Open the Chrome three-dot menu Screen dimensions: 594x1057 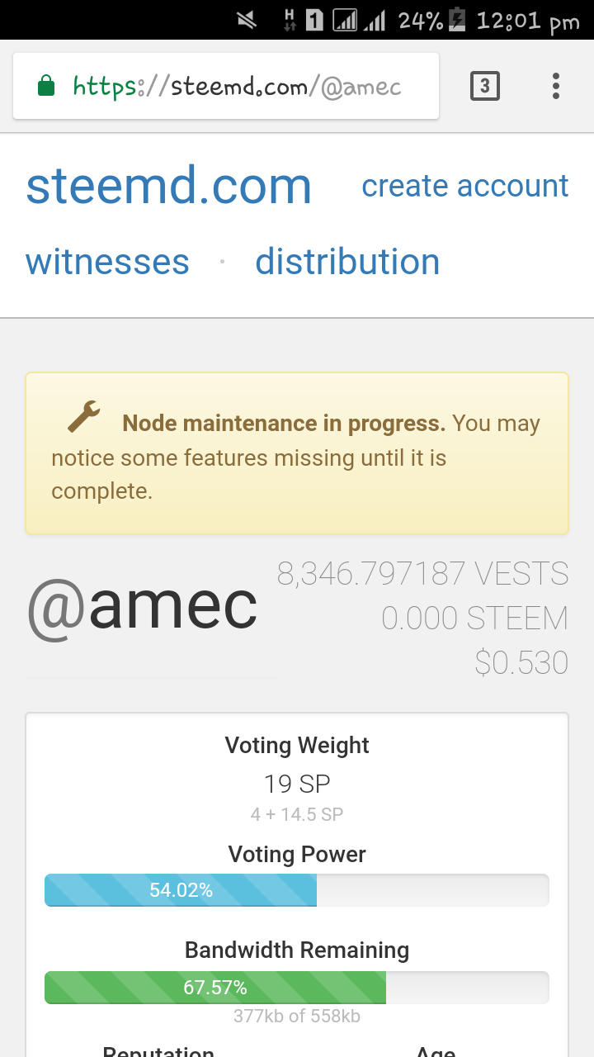coord(556,86)
